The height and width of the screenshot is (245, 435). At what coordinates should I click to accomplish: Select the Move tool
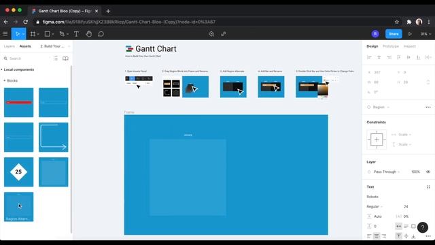17,34
